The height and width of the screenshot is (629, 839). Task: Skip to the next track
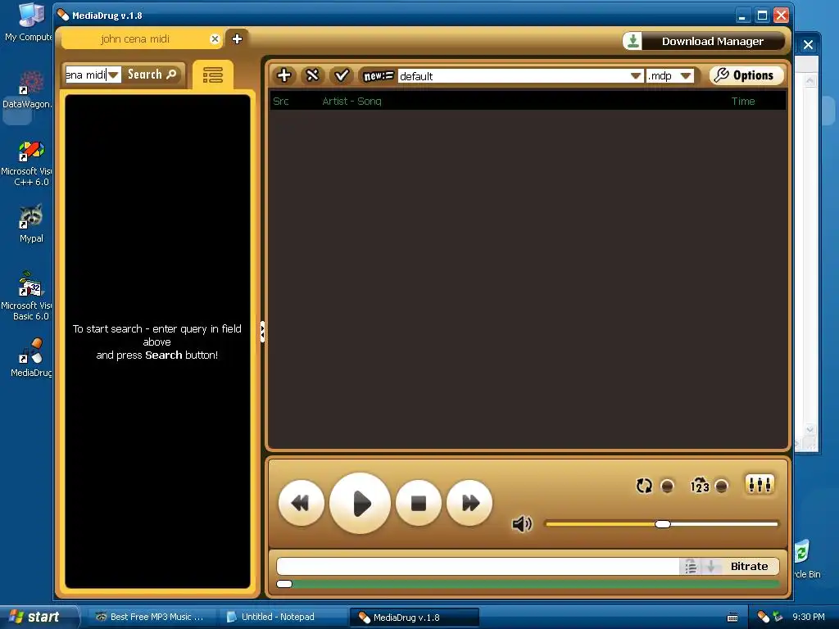tap(469, 503)
